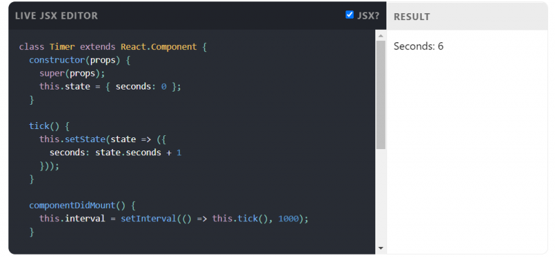
Task: Click the 'tick() {' code line
Action: 49,126
